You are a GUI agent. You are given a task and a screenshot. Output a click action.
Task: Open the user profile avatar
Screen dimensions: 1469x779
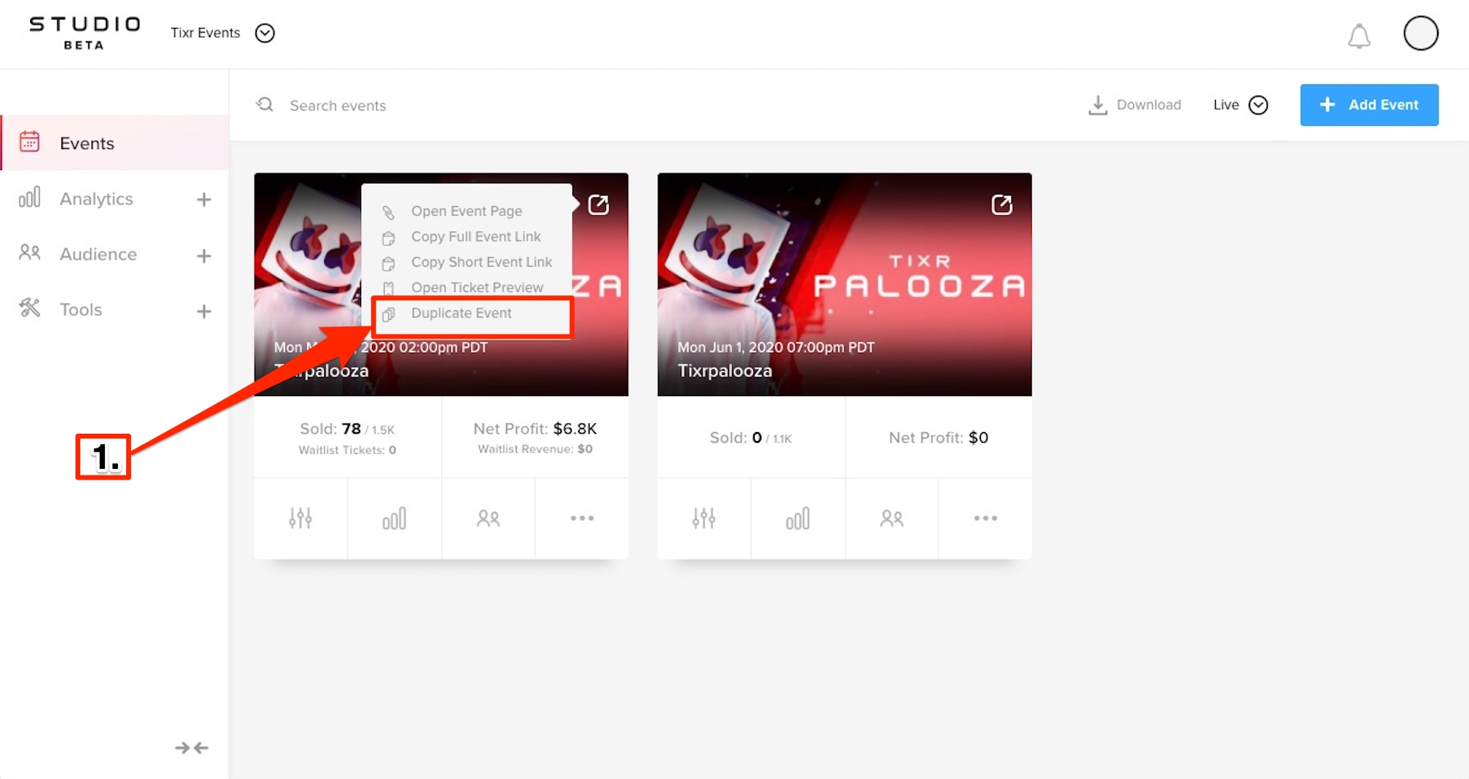[1421, 34]
